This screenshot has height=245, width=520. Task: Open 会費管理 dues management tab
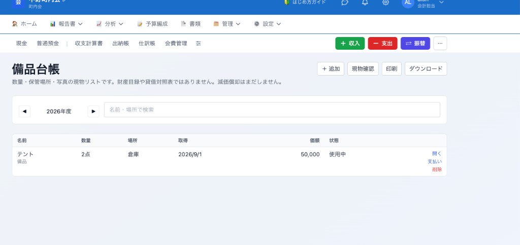click(x=176, y=44)
